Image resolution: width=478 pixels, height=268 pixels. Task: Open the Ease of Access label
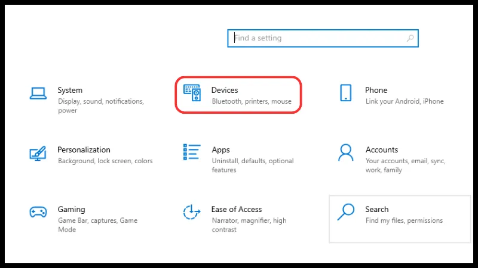[237, 209]
